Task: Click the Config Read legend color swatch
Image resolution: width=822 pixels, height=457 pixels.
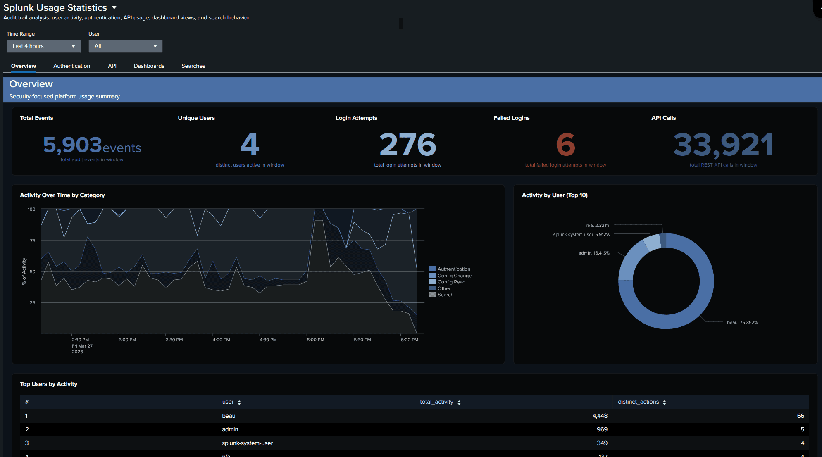Action: pyautogui.click(x=432, y=282)
